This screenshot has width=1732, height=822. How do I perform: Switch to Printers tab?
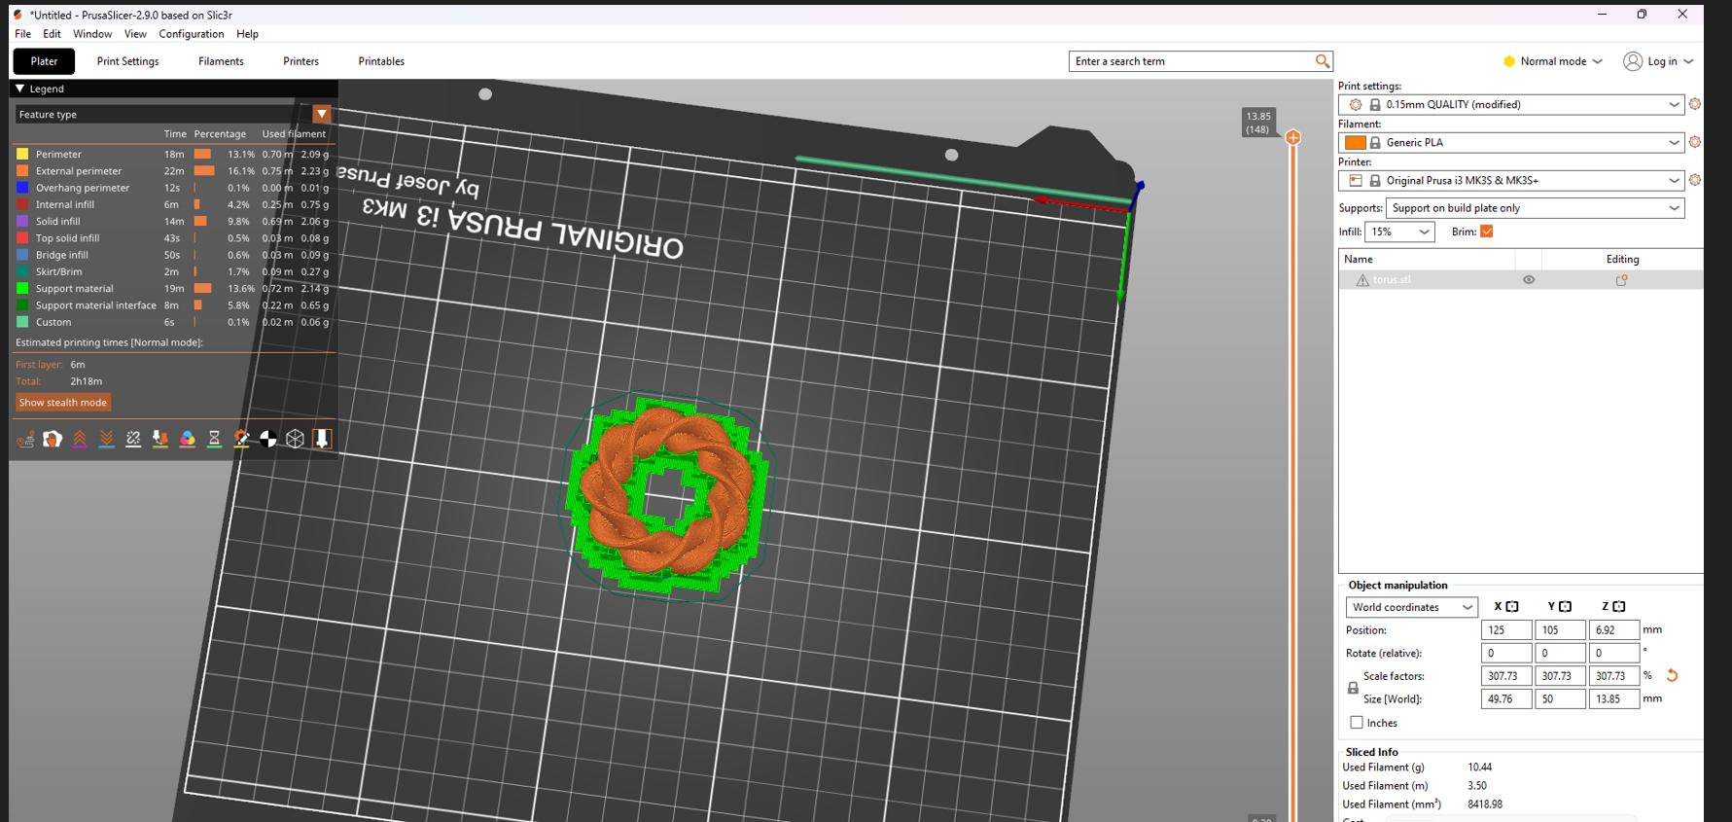pos(300,61)
